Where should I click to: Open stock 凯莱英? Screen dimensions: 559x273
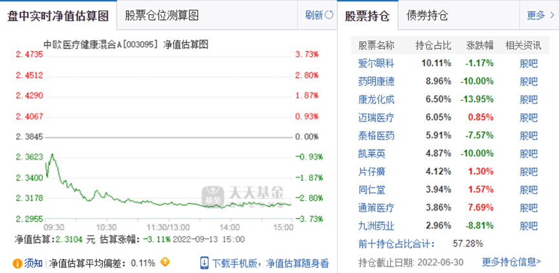(x=372, y=153)
